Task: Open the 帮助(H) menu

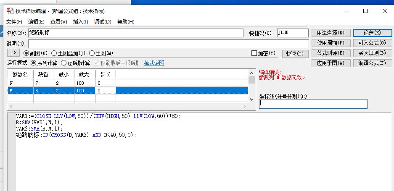Action: (x=126, y=22)
